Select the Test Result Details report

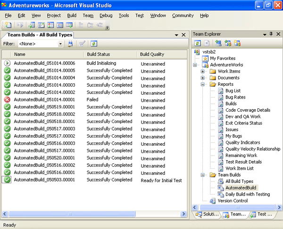pos(243,162)
